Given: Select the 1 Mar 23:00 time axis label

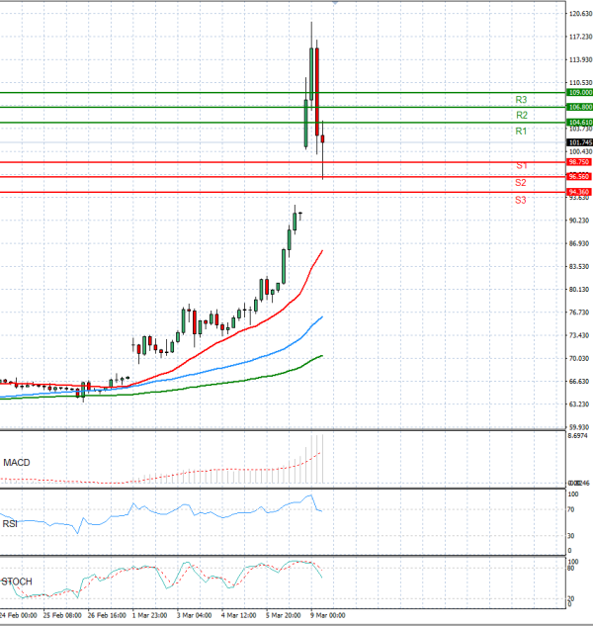Looking at the screenshot, I should click(150, 614).
